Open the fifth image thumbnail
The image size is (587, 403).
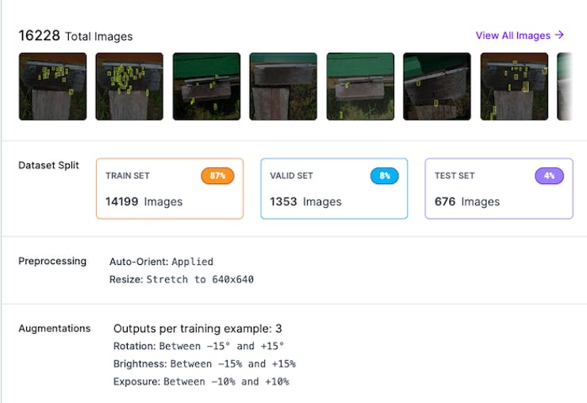point(360,86)
